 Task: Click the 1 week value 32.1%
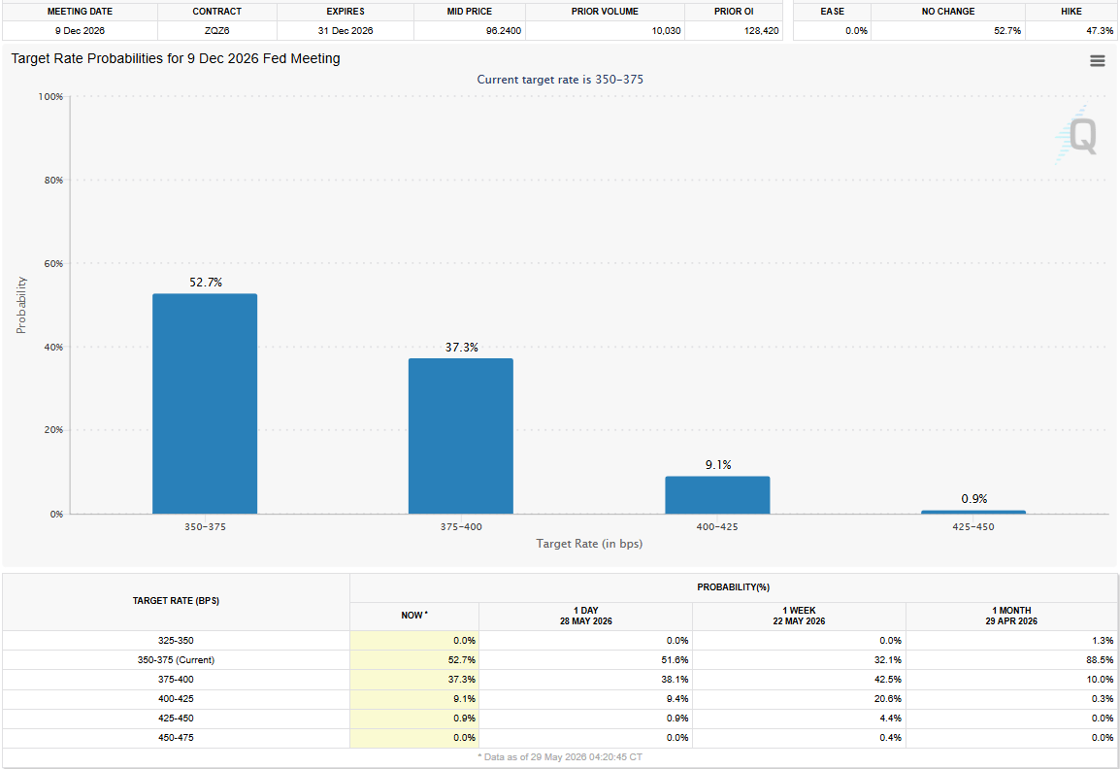pos(888,660)
